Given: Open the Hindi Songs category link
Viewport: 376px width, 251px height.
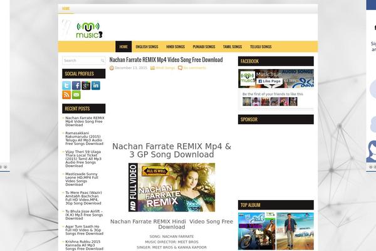Looking at the screenshot, I should (165, 68).
